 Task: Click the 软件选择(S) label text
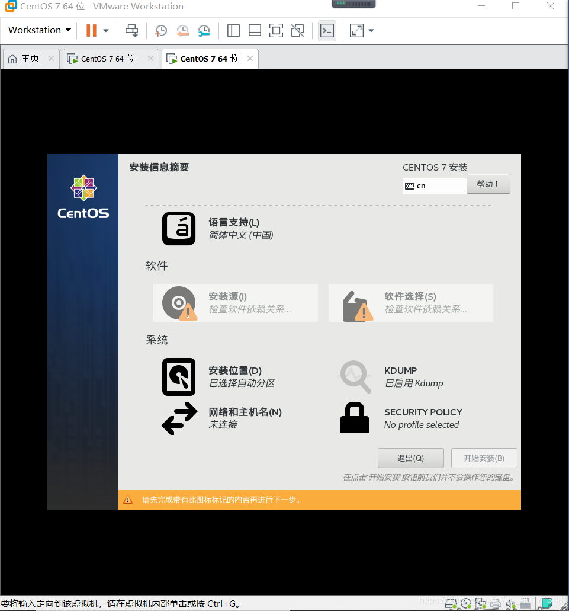(410, 296)
